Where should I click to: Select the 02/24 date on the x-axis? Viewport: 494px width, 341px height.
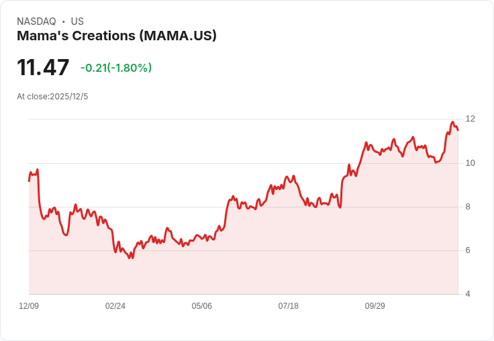click(x=115, y=306)
